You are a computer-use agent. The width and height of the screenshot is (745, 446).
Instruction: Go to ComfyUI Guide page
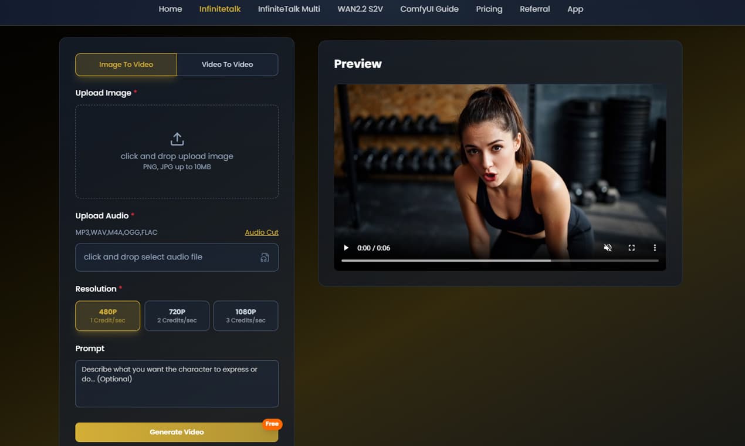click(429, 9)
